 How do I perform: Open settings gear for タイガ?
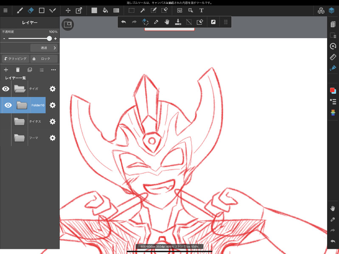point(53,89)
